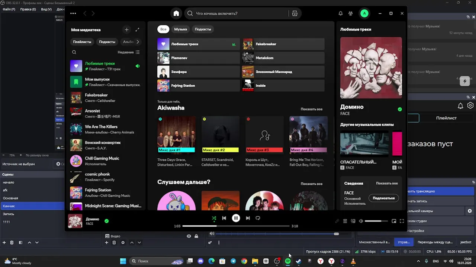Adjust the OBS audio mixer volume slider

[x=277, y=234]
